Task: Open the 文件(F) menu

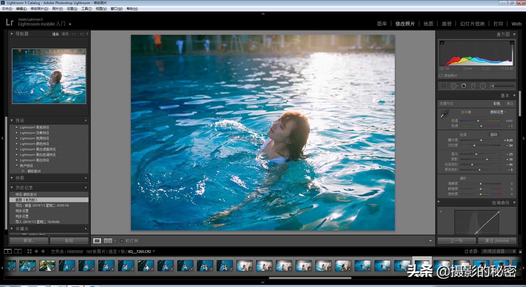Action: tap(7, 8)
